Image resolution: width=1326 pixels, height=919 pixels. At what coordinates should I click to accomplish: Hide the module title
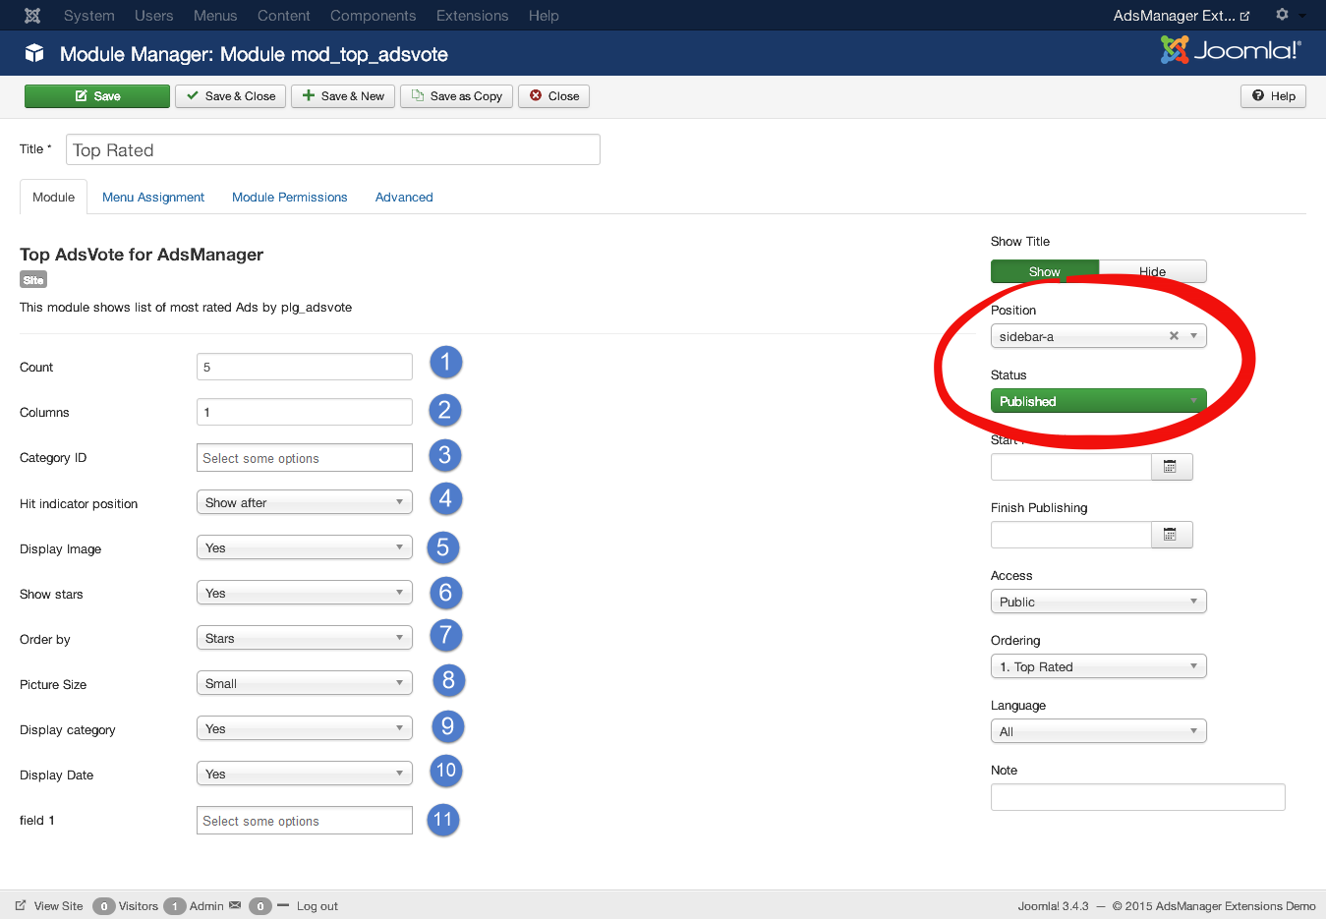click(1152, 271)
